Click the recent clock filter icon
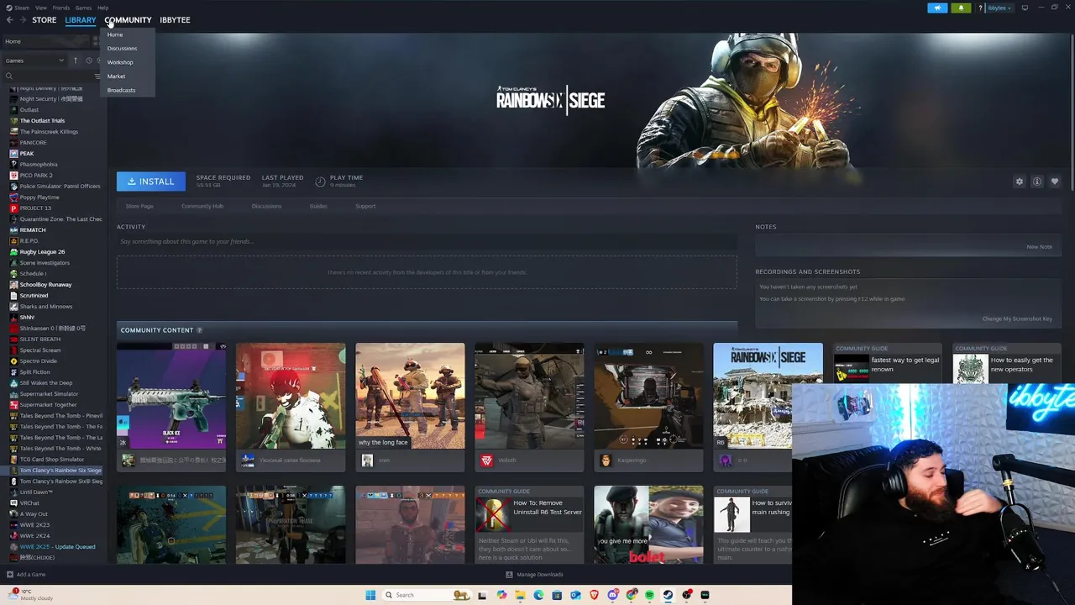The width and height of the screenshot is (1075, 605). pos(89,60)
